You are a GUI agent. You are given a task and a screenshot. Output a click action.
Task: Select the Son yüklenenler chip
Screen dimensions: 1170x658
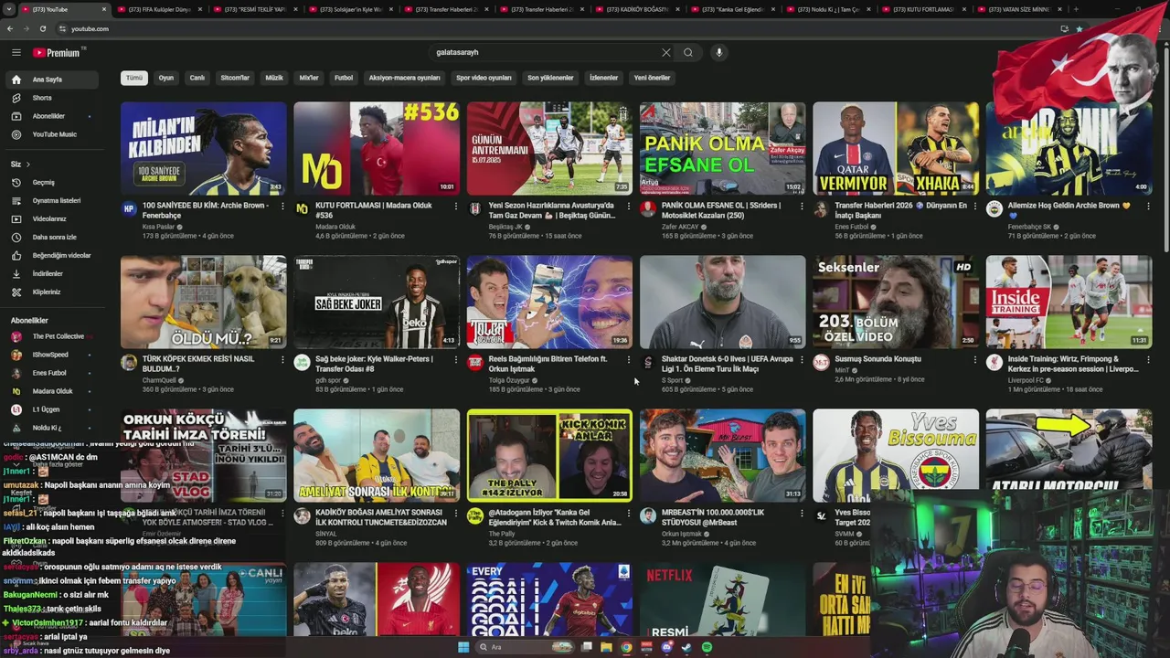point(550,78)
